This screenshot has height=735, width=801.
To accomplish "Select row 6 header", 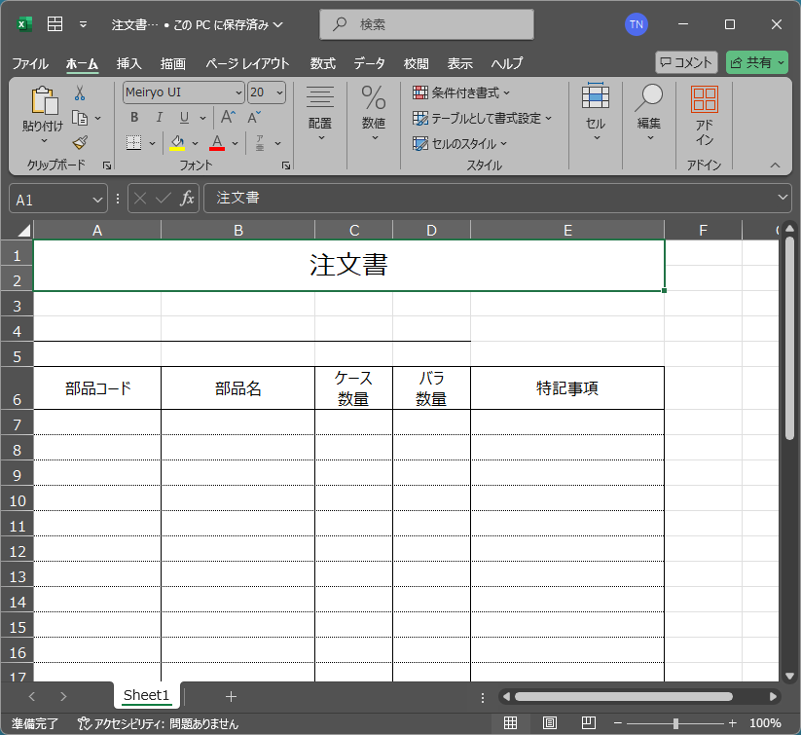I will tap(17, 388).
